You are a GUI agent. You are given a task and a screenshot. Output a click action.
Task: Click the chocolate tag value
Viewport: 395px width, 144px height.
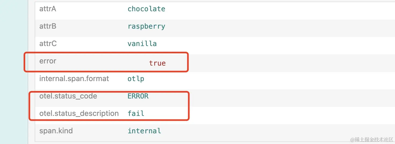coord(146,9)
